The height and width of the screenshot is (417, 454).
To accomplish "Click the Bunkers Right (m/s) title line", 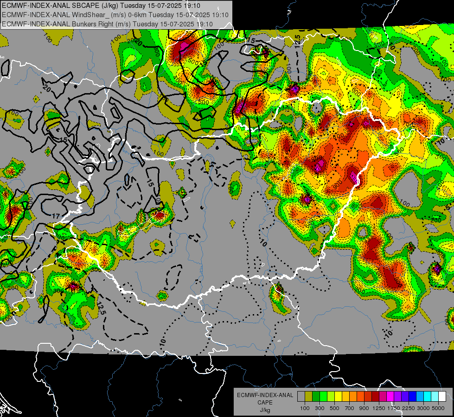I will click(x=107, y=24).
